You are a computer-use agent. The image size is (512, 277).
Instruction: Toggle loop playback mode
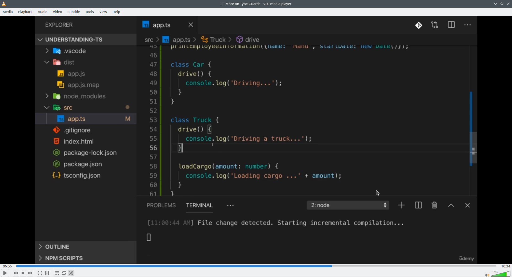64,273
